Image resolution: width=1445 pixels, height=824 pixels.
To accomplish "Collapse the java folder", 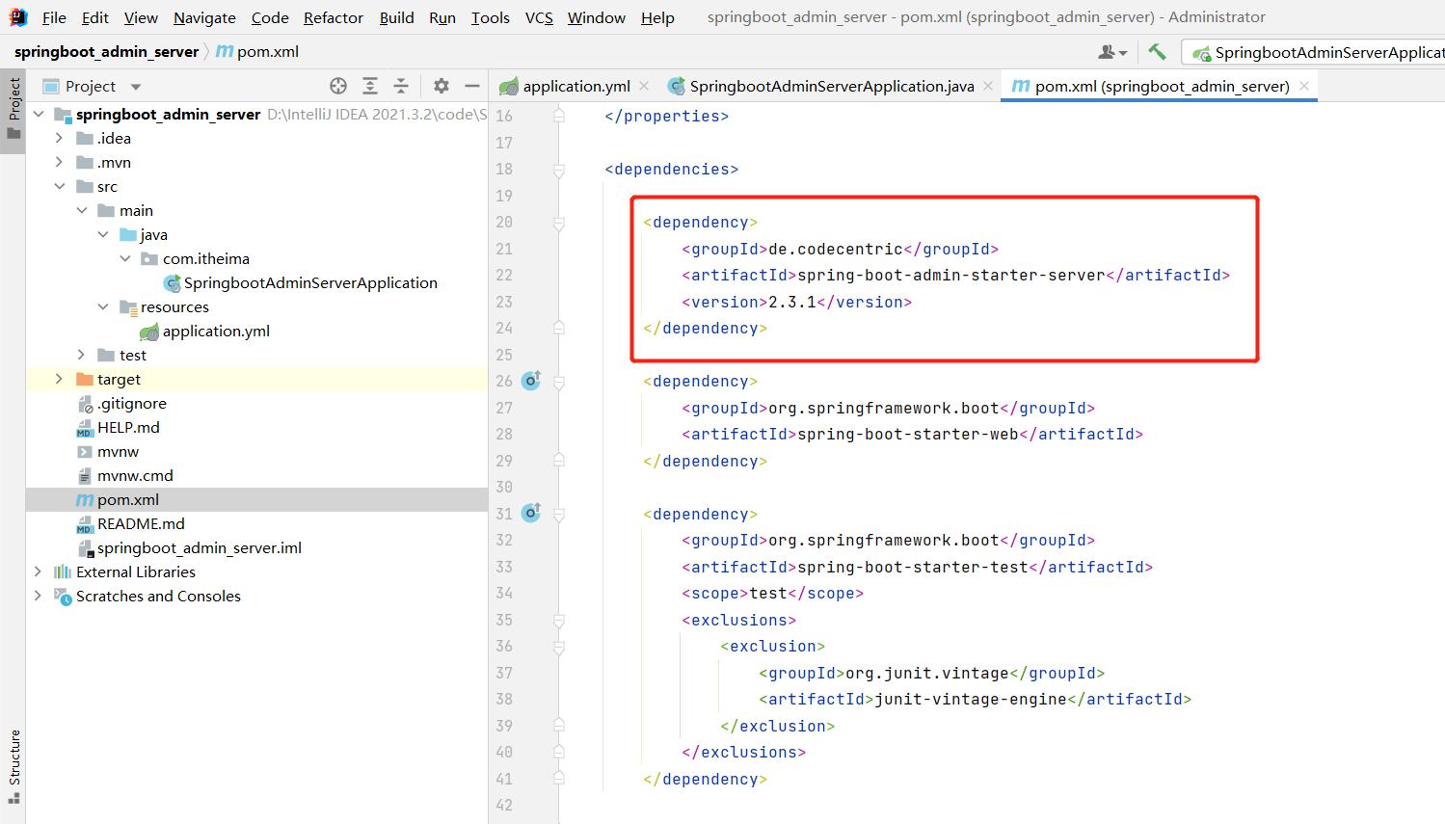I will [x=104, y=234].
